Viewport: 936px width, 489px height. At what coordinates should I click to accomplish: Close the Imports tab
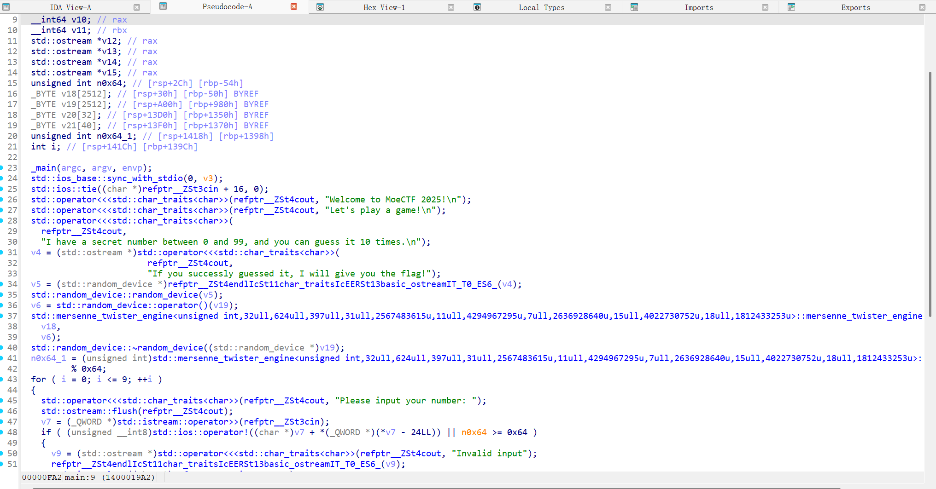pyautogui.click(x=765, y=7)
